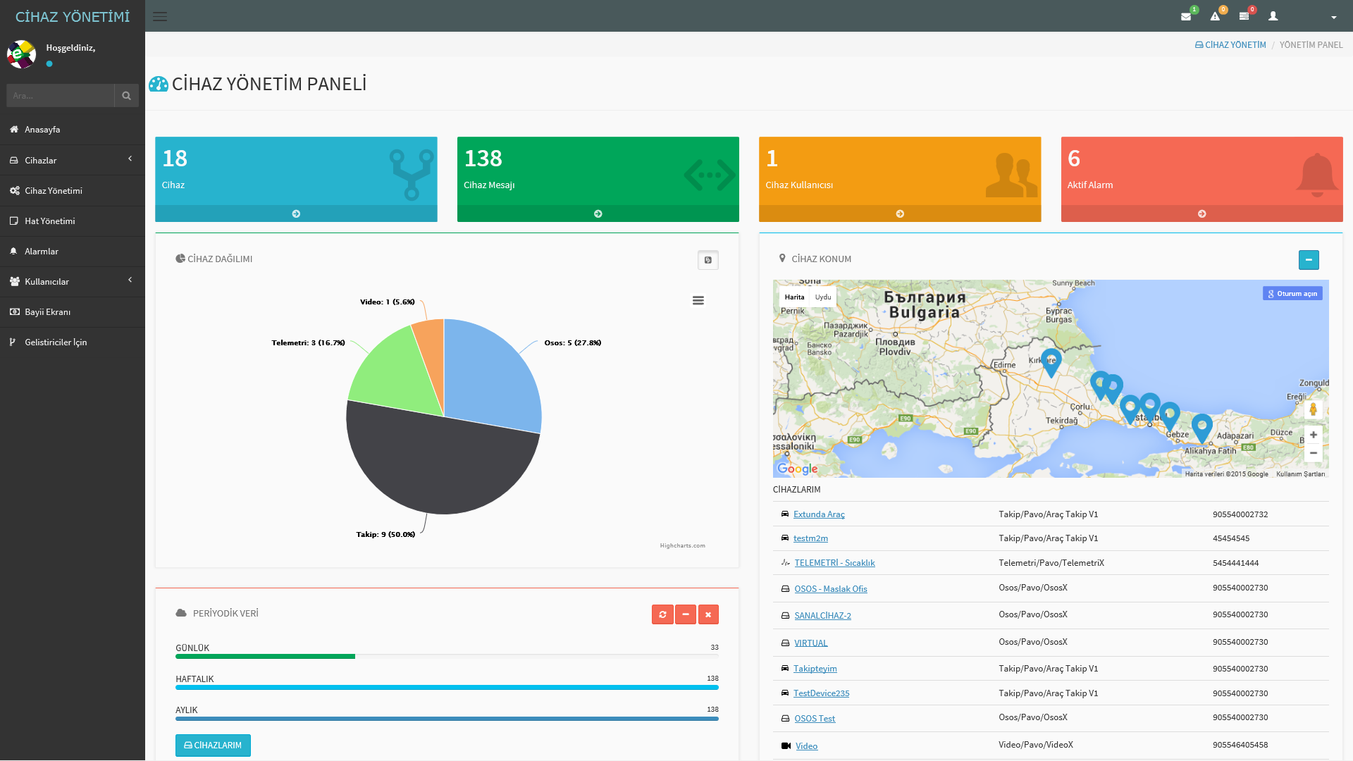Click the HAFTALIK progress bar
Viewport: 1353px width, 761px height.
point(447,688)
